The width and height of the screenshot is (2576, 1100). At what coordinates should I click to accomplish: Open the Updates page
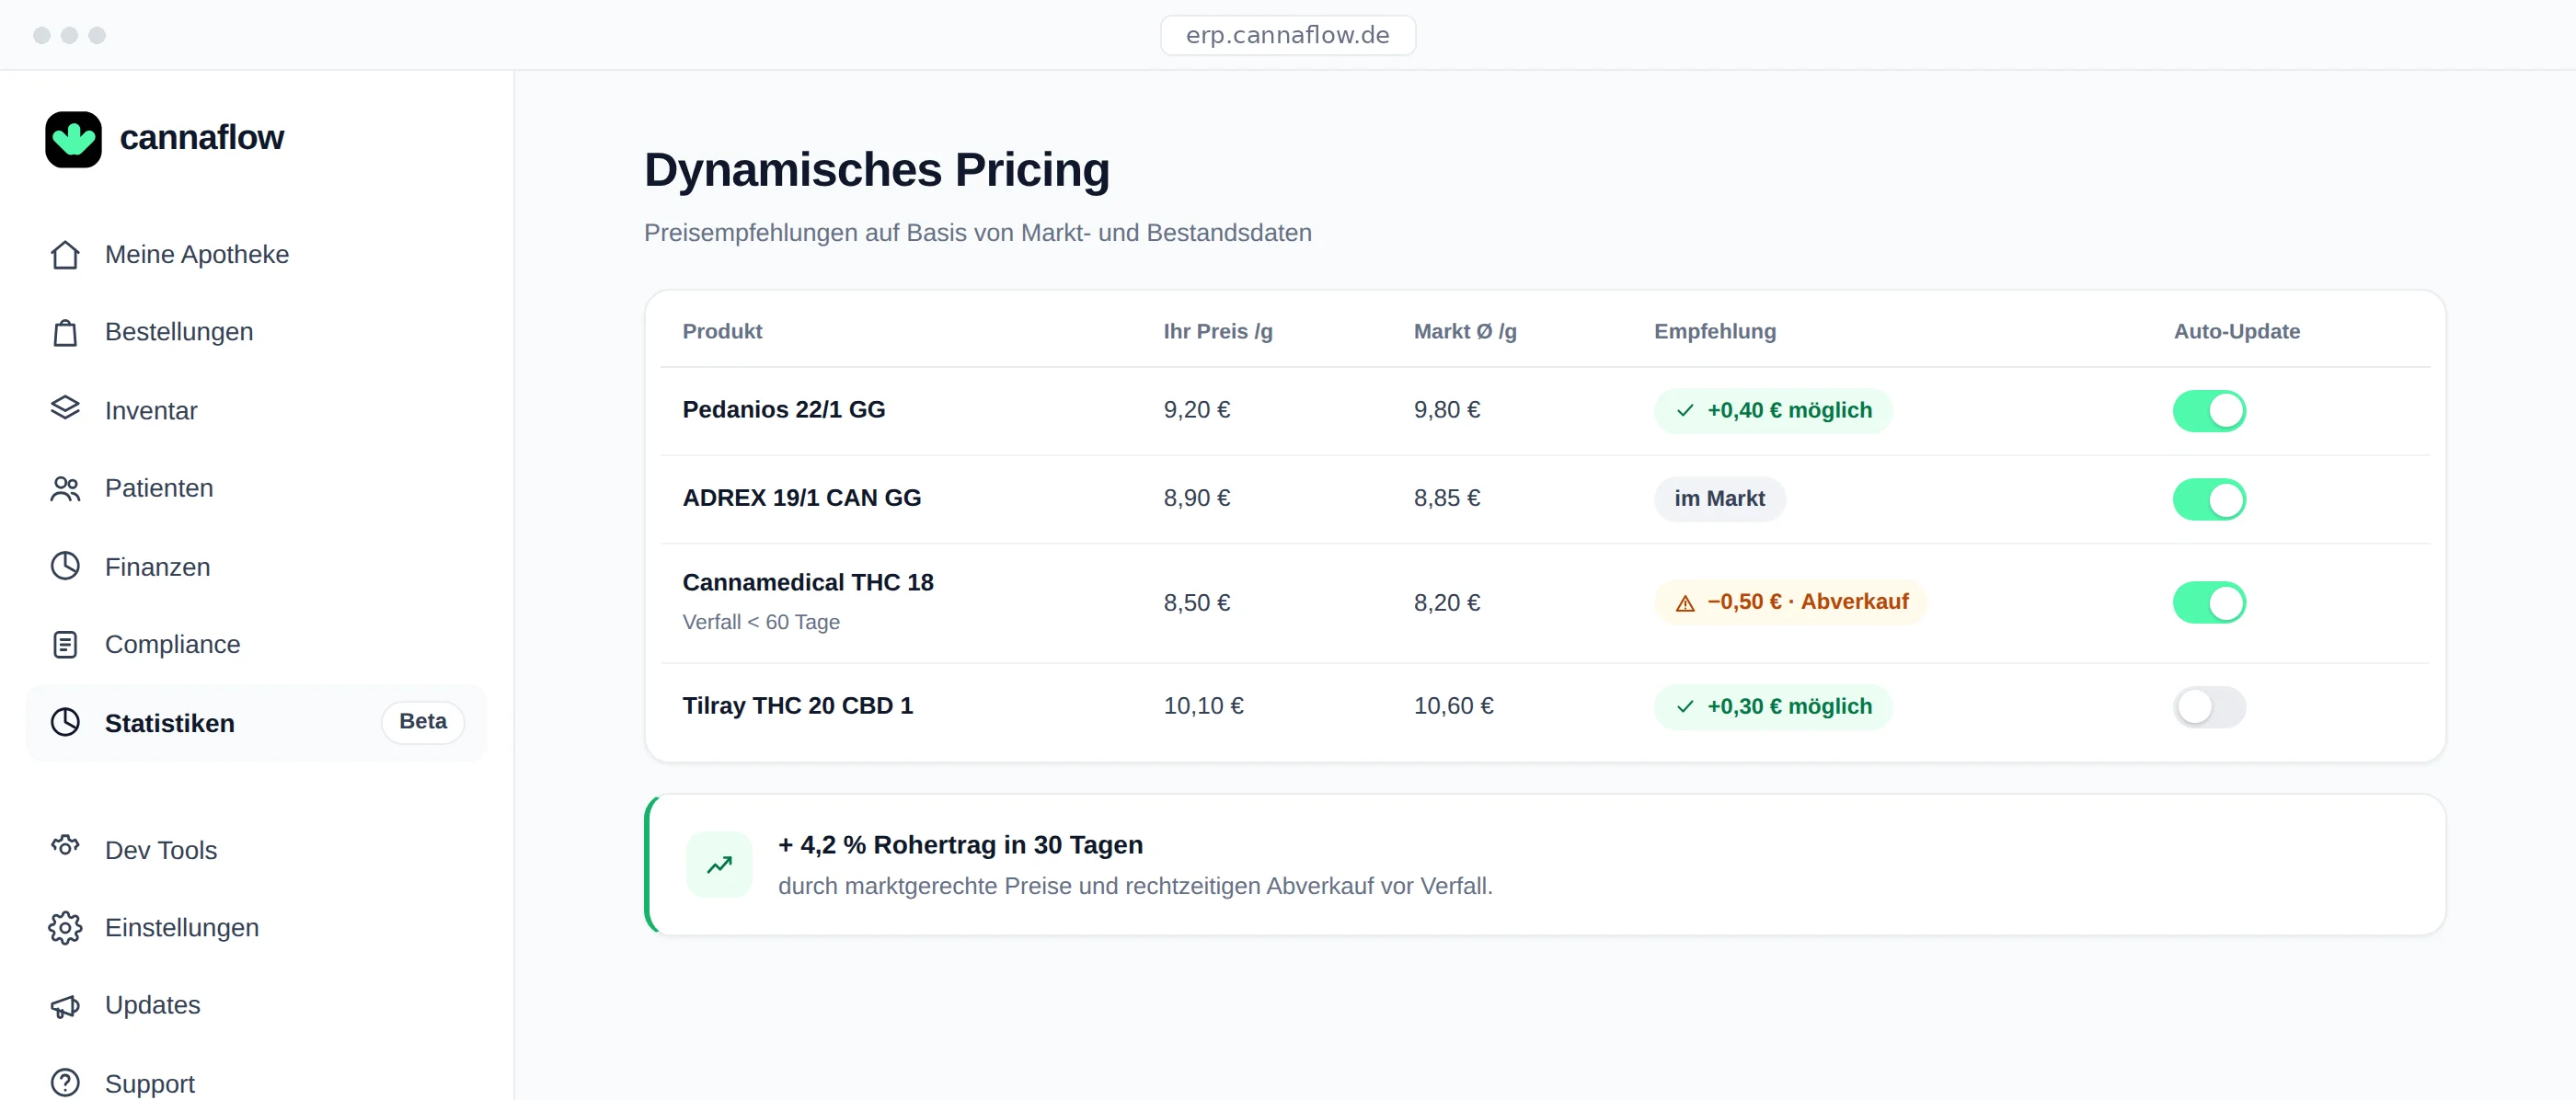(256, 1005)
